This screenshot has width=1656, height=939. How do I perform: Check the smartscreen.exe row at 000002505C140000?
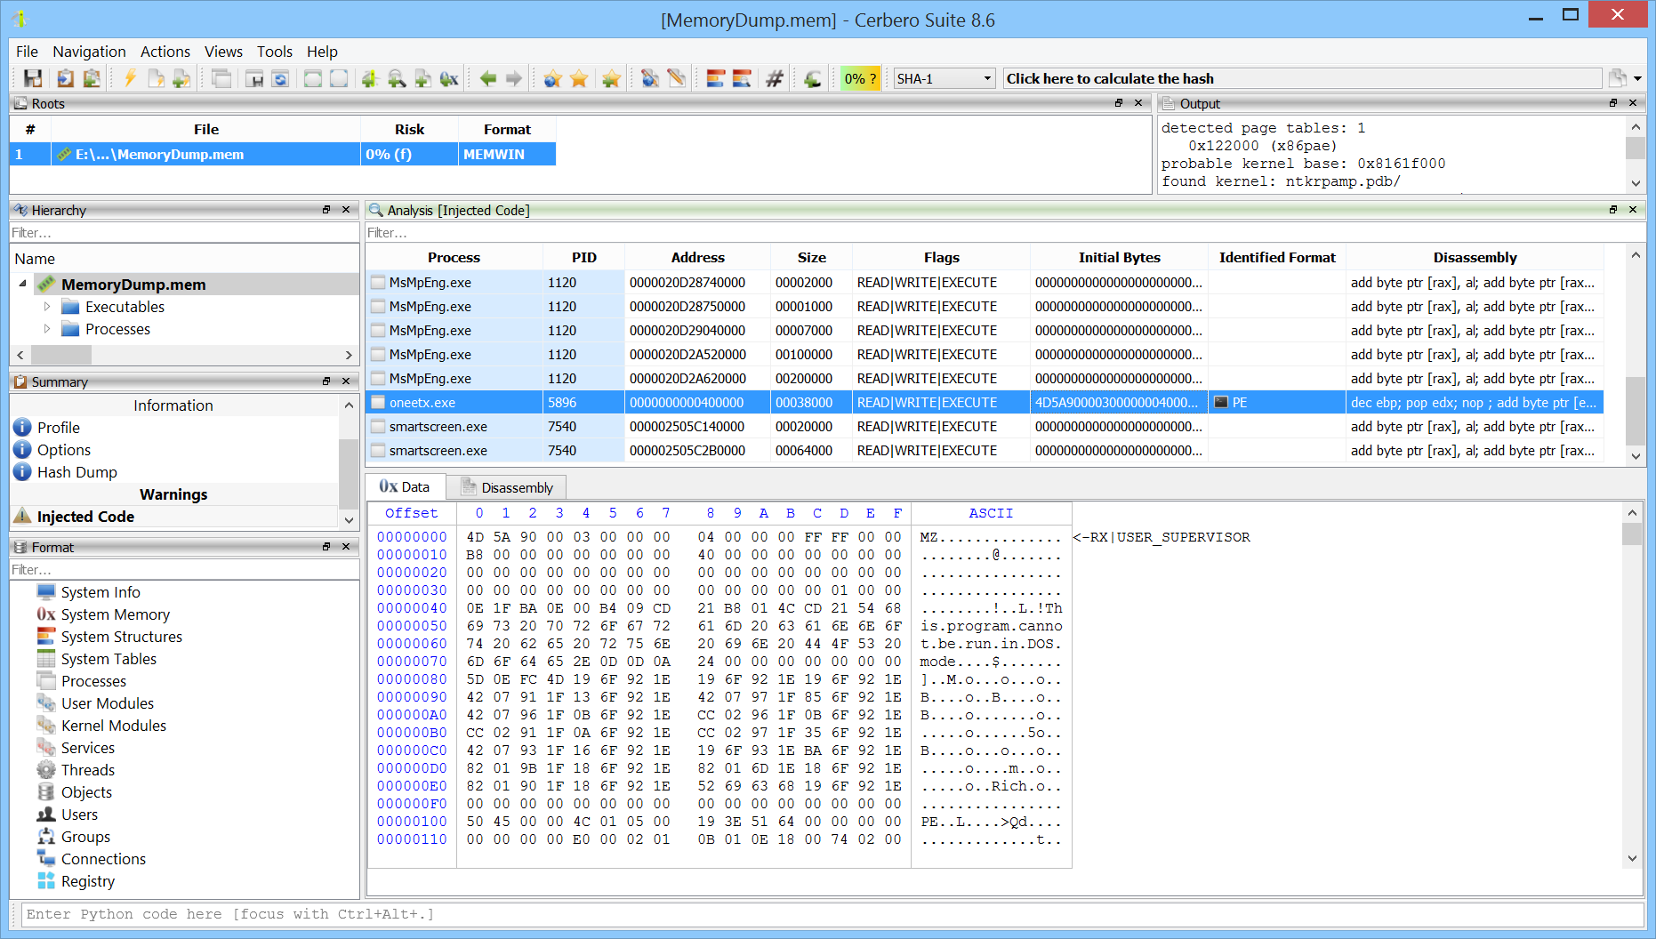[x=379, y=427]
